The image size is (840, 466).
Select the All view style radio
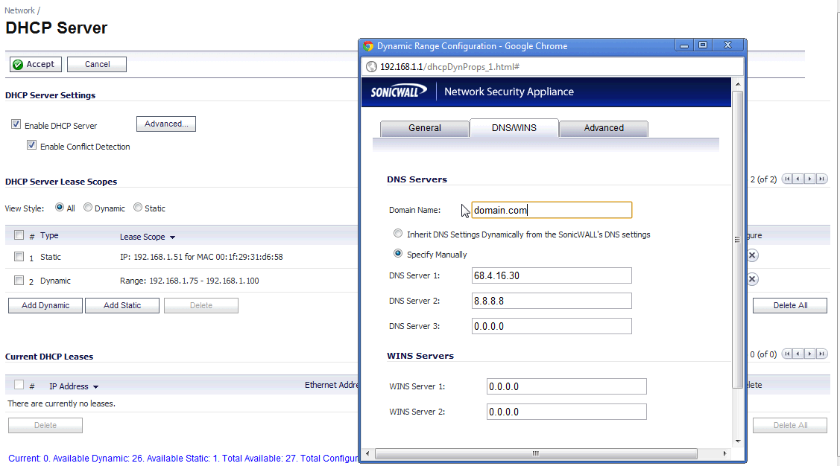pyautogui.click(x=60, y=207)
